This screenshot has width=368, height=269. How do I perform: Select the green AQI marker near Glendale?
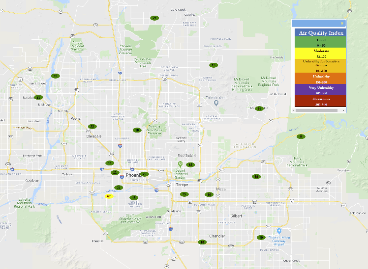tap(92, 127)
